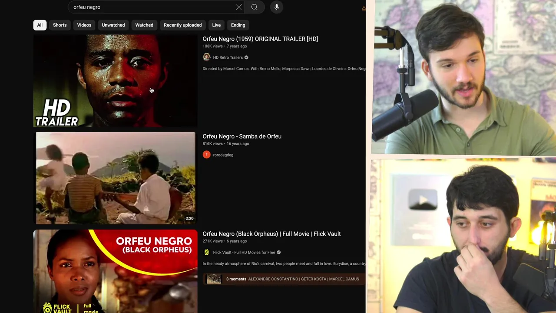Visit HD Retro Trailers channel name
This screenshot has width=556, height=313.
click(x=228, y=57)
